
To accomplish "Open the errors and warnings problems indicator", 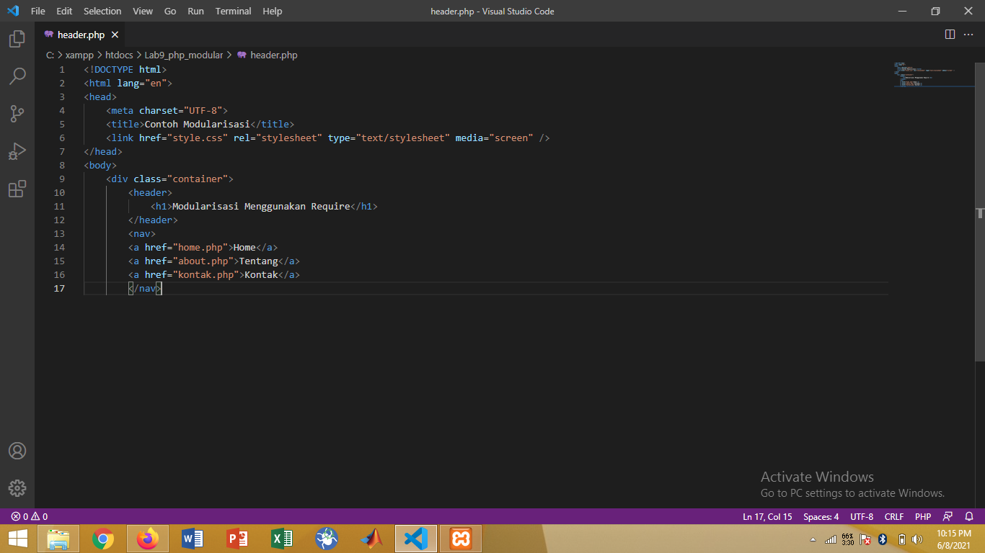I will 30,516.
